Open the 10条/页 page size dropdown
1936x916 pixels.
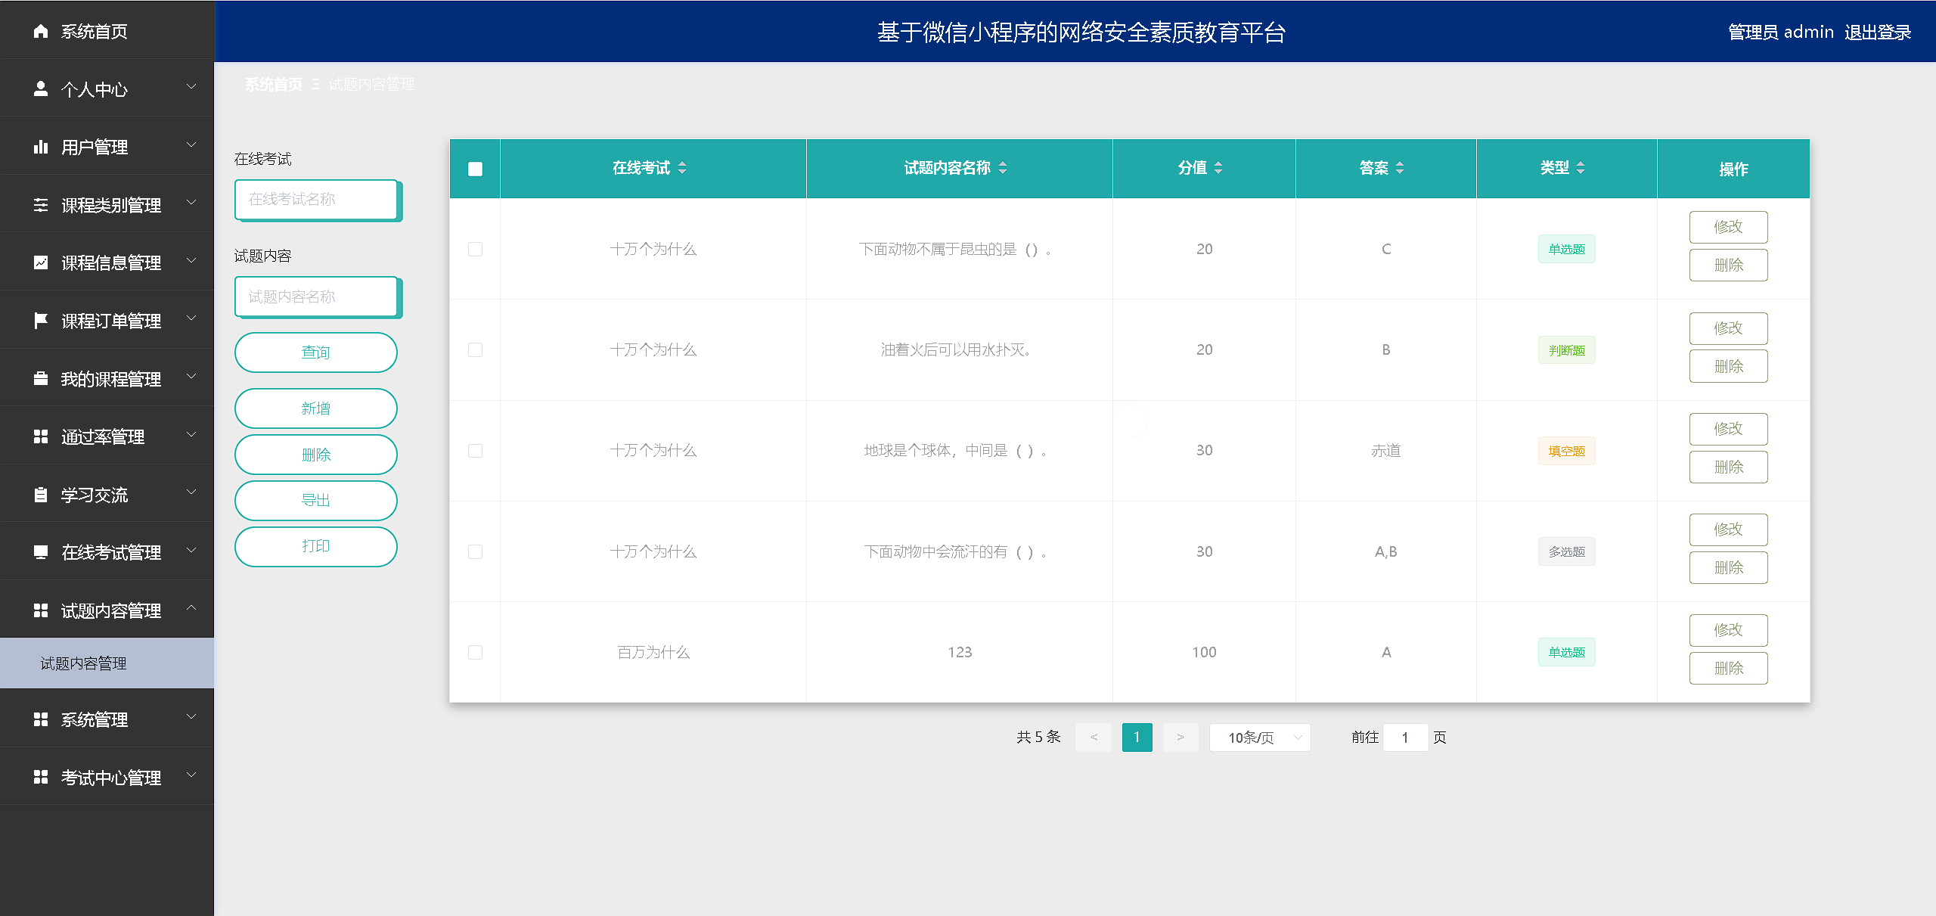1260,737
